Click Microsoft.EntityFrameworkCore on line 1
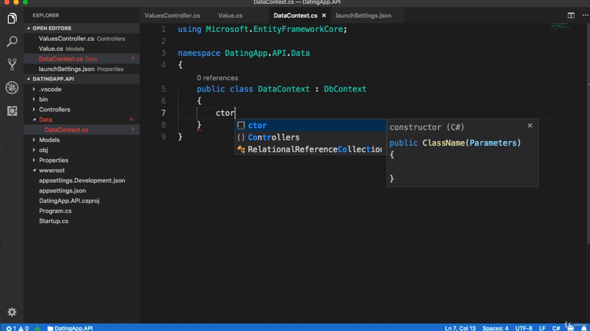This screenshot has width=590, height=331. coord(274,30)
